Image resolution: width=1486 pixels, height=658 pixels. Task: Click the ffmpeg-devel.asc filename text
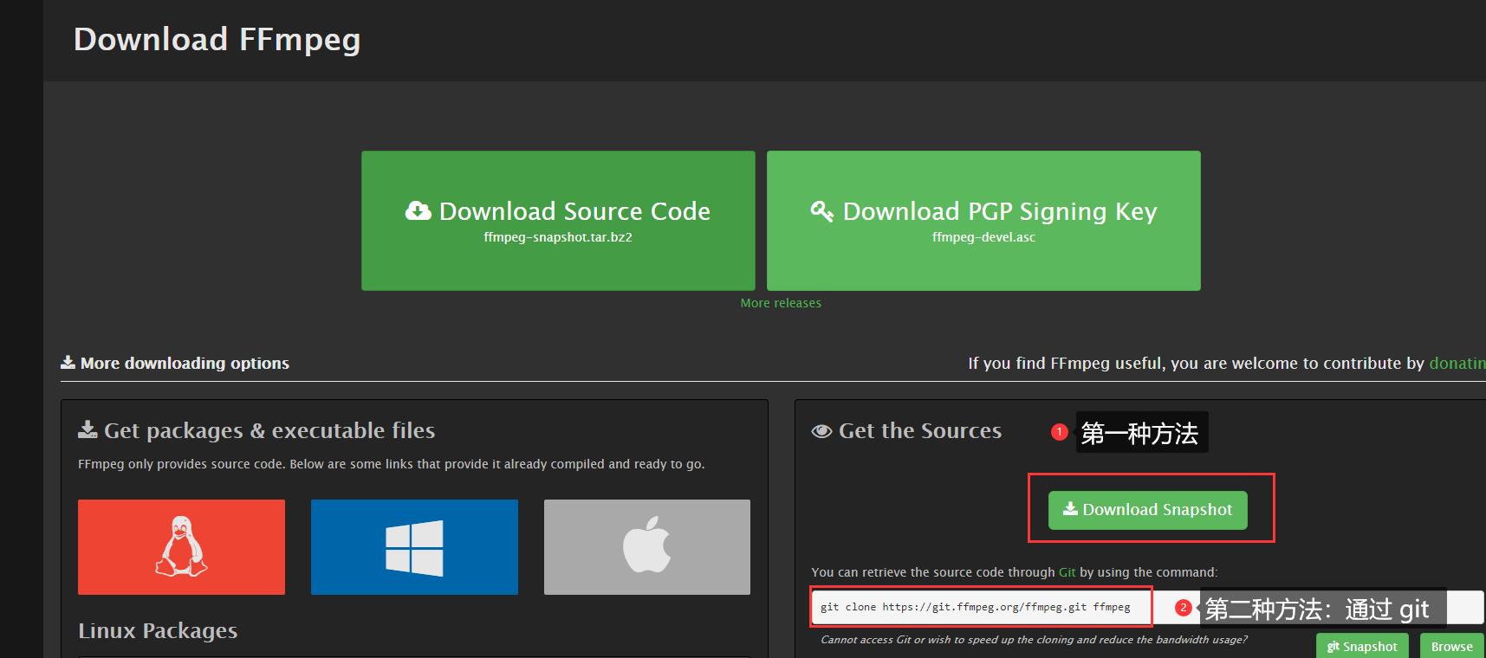tap(983, 237)
